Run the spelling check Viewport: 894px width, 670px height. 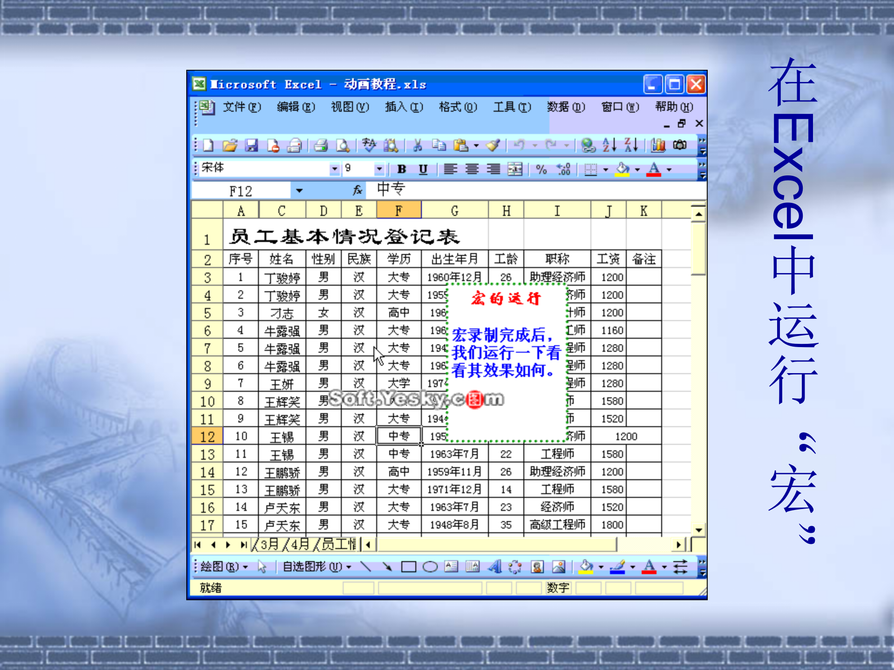369,146
